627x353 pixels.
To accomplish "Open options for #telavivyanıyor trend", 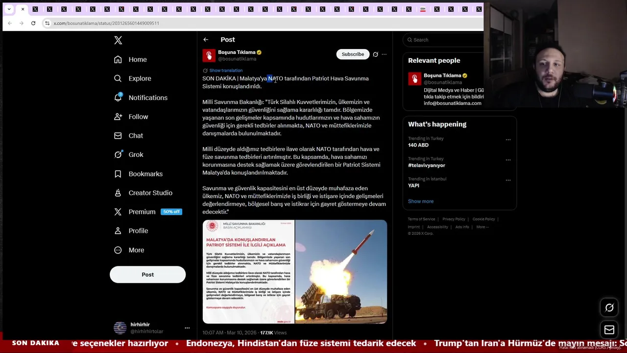I will (508, 160).
